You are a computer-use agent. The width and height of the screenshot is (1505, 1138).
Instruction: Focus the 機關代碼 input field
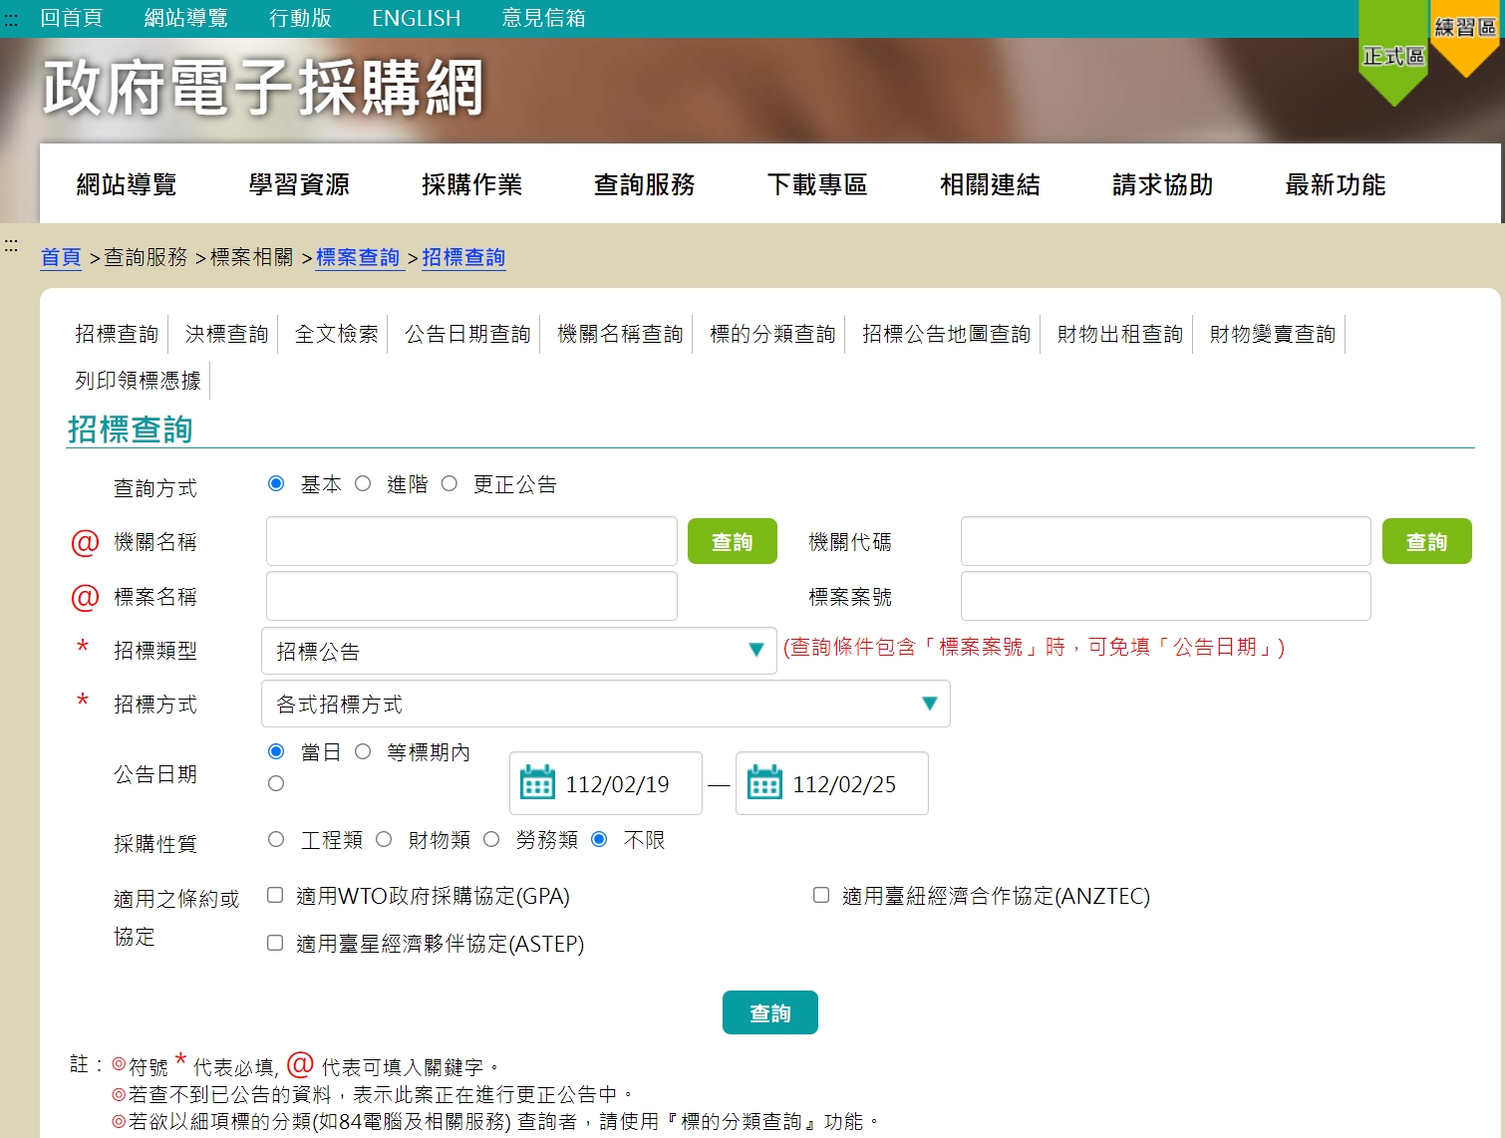tap(1166, 541)
